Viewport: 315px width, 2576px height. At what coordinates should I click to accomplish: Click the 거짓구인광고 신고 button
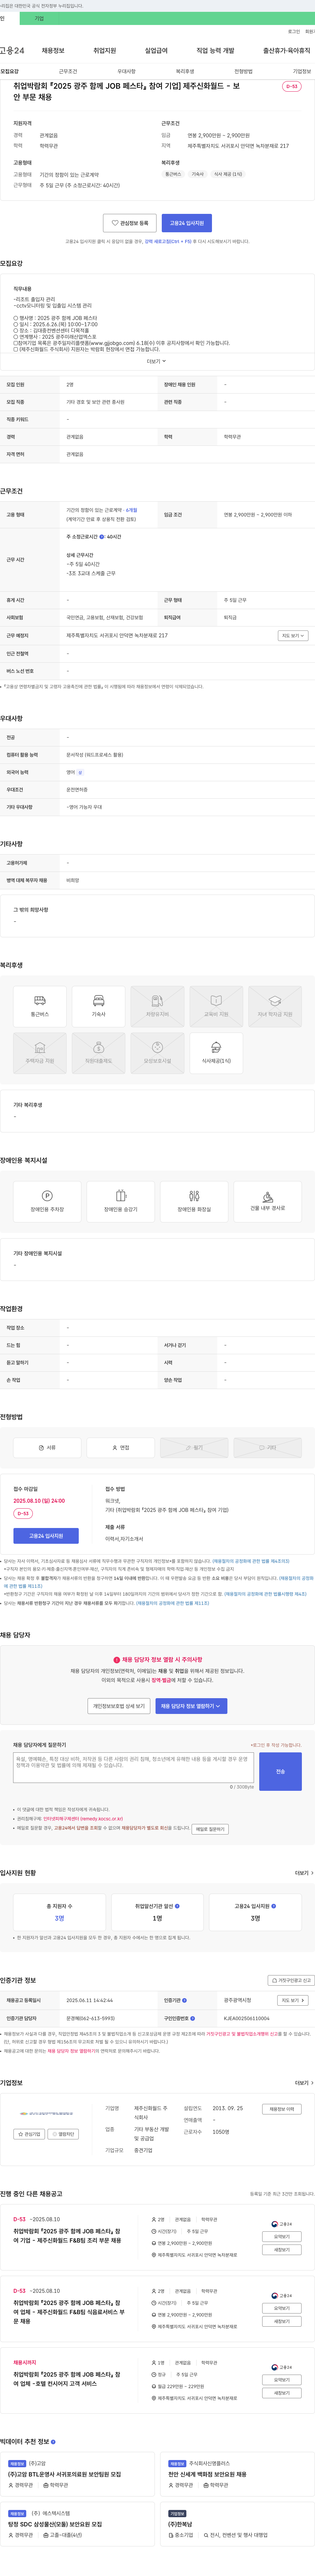click(291, 1980)
